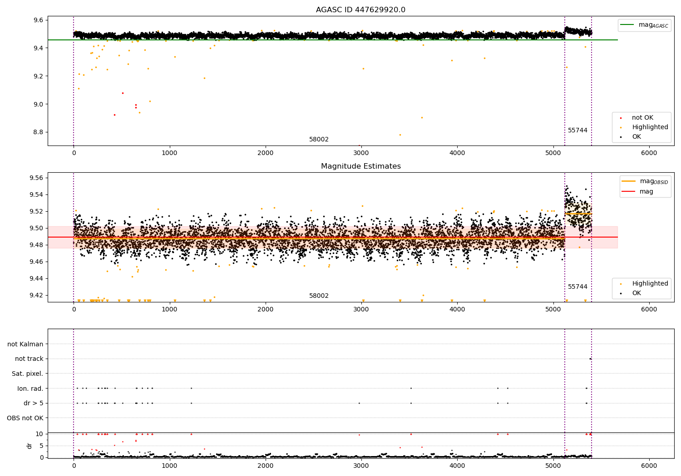This screenshot has width=681, height=476.
Task: Click the 9.6 tick label on top plot
Action: pos(38,20)
